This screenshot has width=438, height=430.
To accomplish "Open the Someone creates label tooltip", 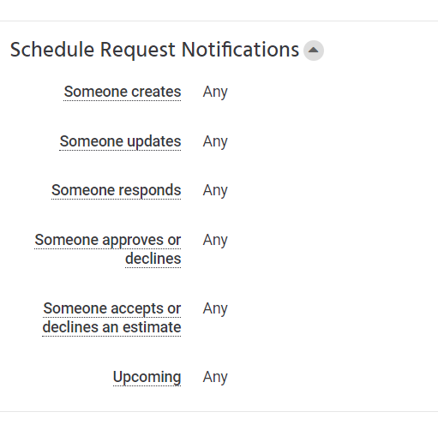I will point(123,92).
